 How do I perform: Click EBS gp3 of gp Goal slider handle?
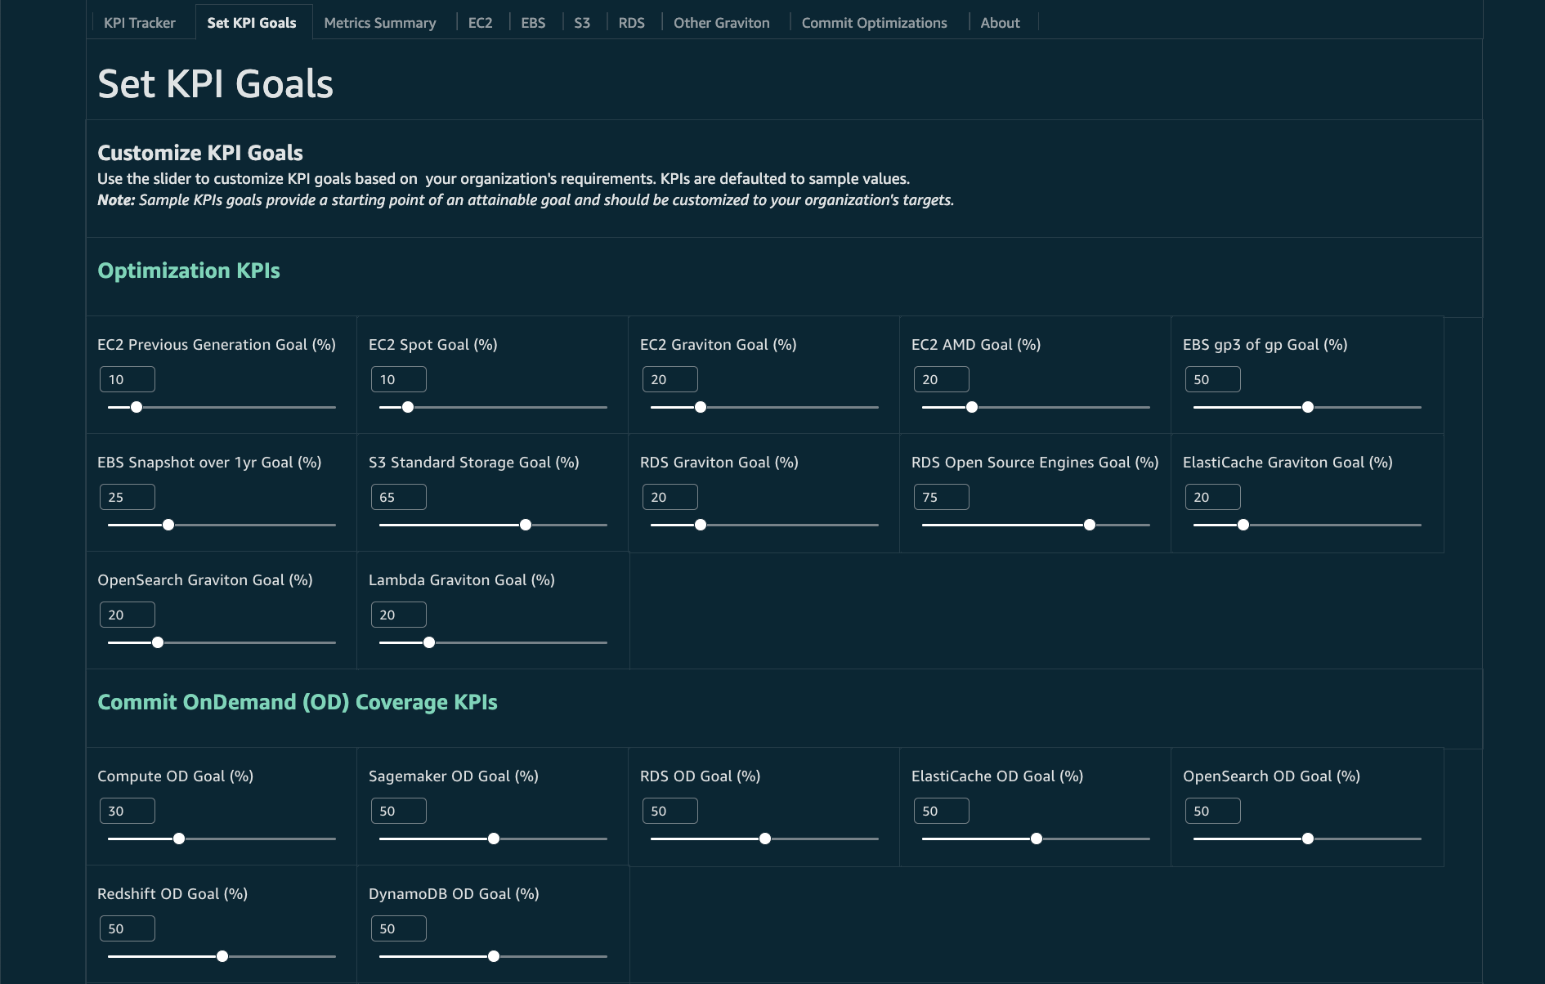tap(1308, 407)
